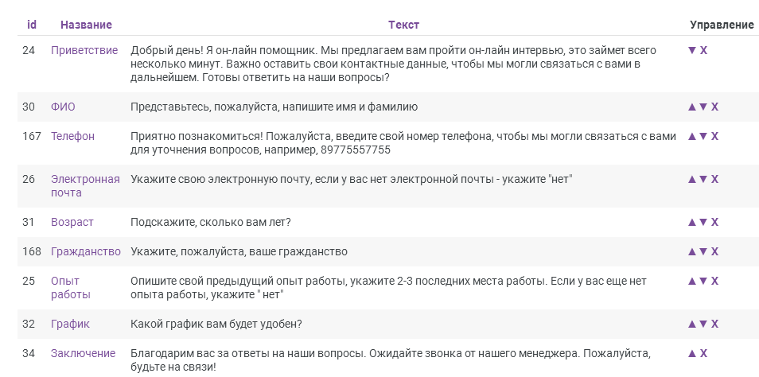The image size is (759, 377).
Task: Delete the Приветствие row with X
Action: pyautogui.click(x=703, y=50)
